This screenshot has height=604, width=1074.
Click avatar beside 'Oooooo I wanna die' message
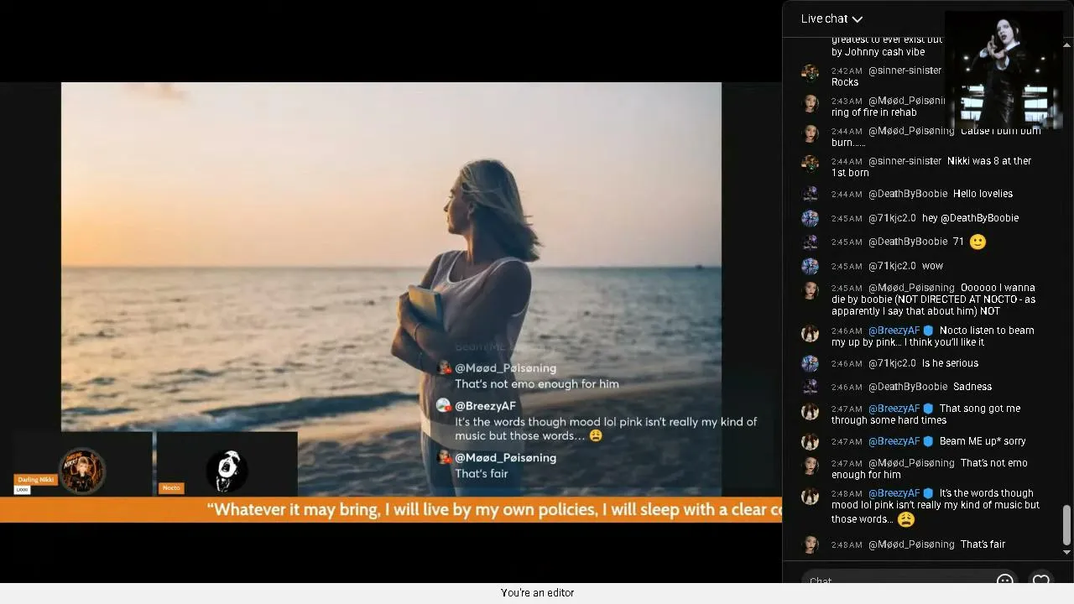tap(810, 290)
